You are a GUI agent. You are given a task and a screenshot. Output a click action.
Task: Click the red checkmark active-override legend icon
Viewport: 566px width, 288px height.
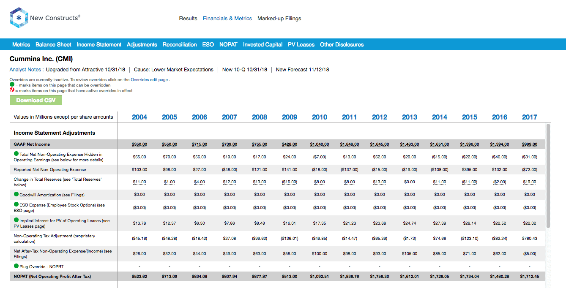12,90
